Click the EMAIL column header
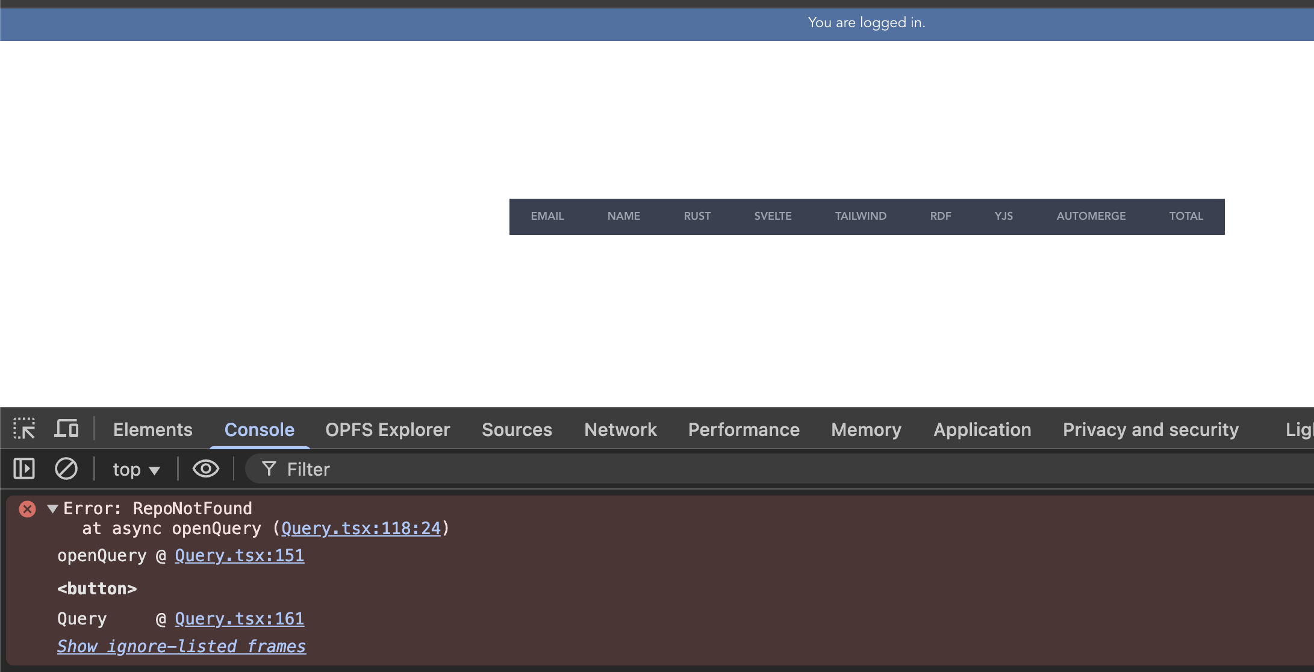Screen dimensions: 1314x672 (547, 216)
